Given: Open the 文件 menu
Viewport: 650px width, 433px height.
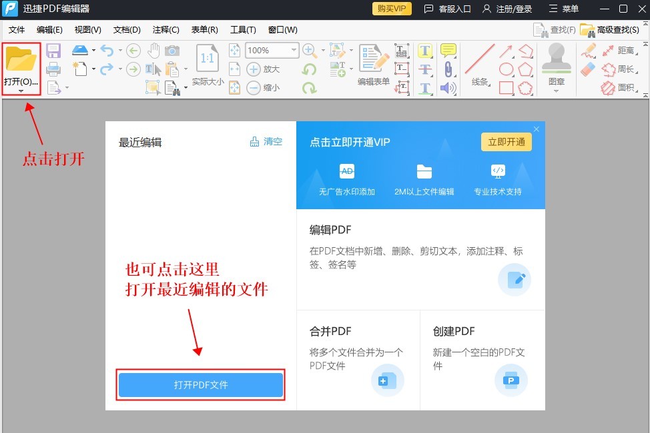Looking at the screenshot, I should (17, 30).
